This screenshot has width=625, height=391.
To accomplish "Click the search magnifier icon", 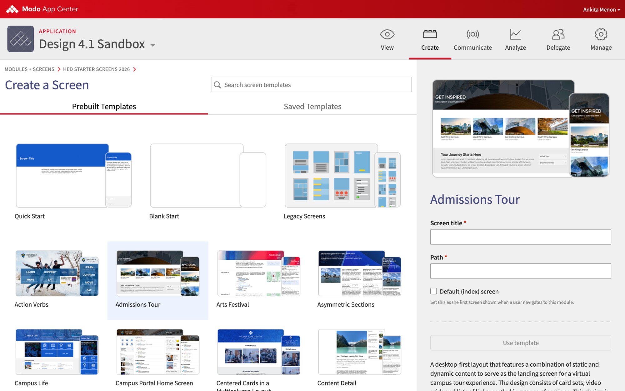I will click(217, 85).
